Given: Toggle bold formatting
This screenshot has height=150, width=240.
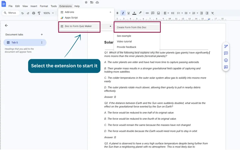Looking at the screenshot, I should [117, 13].
